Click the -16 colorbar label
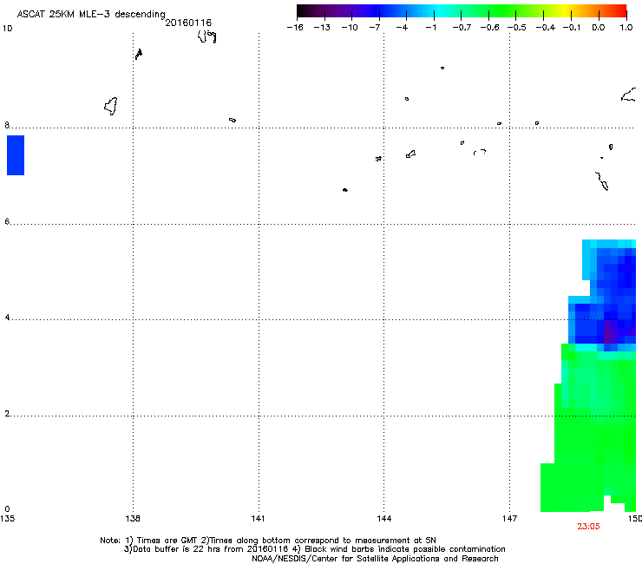 295,28
